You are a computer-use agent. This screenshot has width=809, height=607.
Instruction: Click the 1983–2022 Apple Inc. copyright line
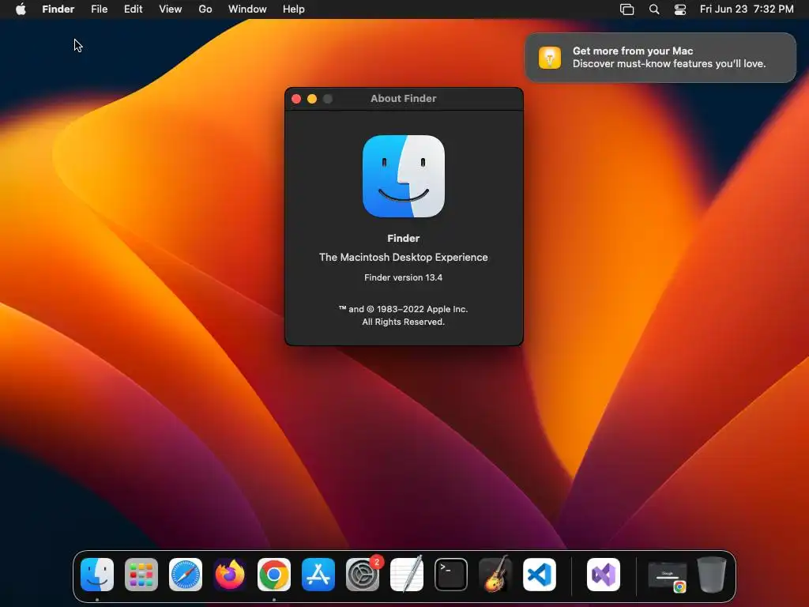tap(404, 309)
